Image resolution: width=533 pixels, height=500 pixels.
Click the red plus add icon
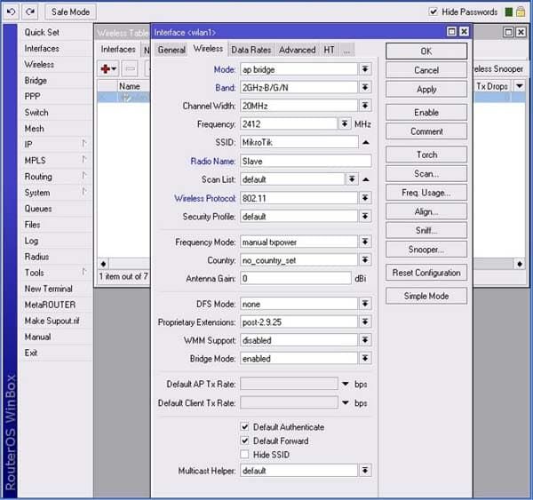(x=107, y=68)
